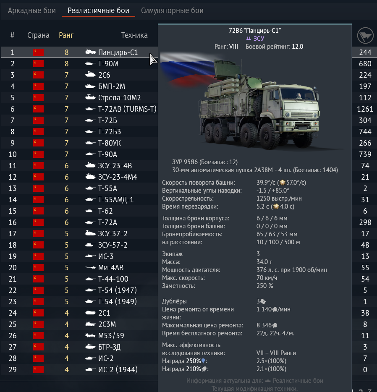Select the Т-80УК vehicle name
The height and width of the screenshot is (392, 377).
point(110,143)
